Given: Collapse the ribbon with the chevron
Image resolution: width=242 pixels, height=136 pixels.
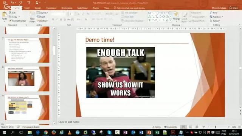Looking at the screenshot, I should pyautogui.click(x=239, y=25).
